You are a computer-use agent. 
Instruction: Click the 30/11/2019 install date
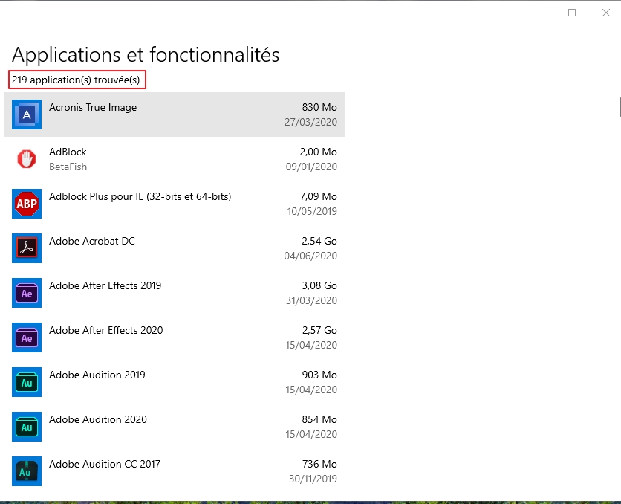[x=313, y=479]
